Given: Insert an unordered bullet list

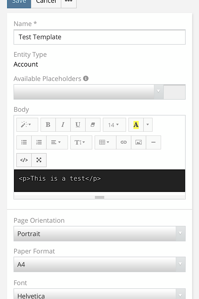Looking at the screenshot, I should pos(24,142).
